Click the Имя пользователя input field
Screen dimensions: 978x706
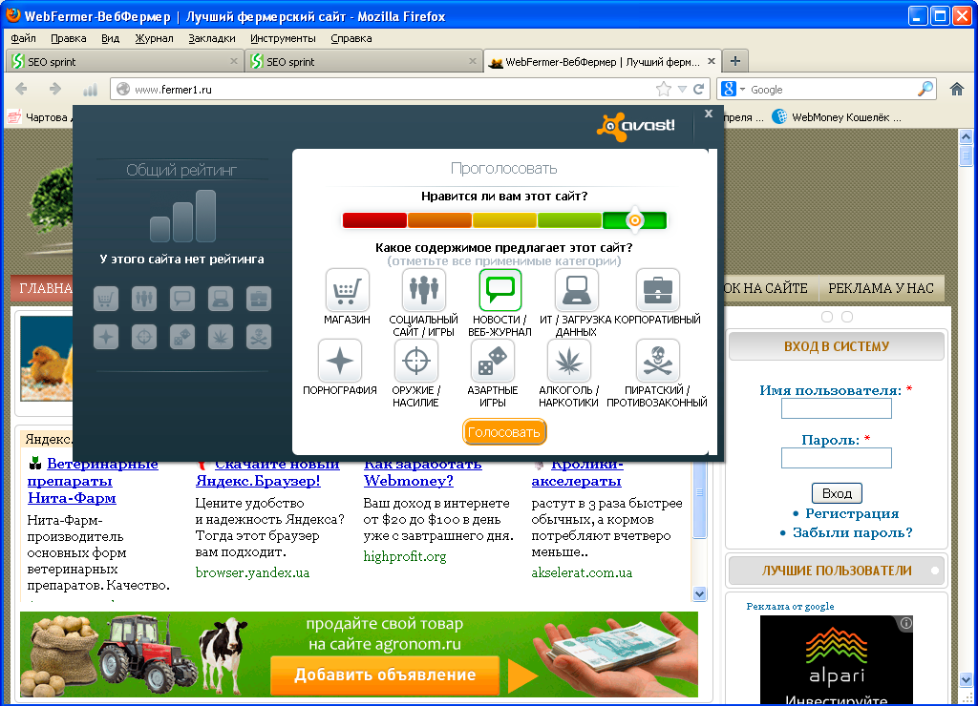point(837,408)
